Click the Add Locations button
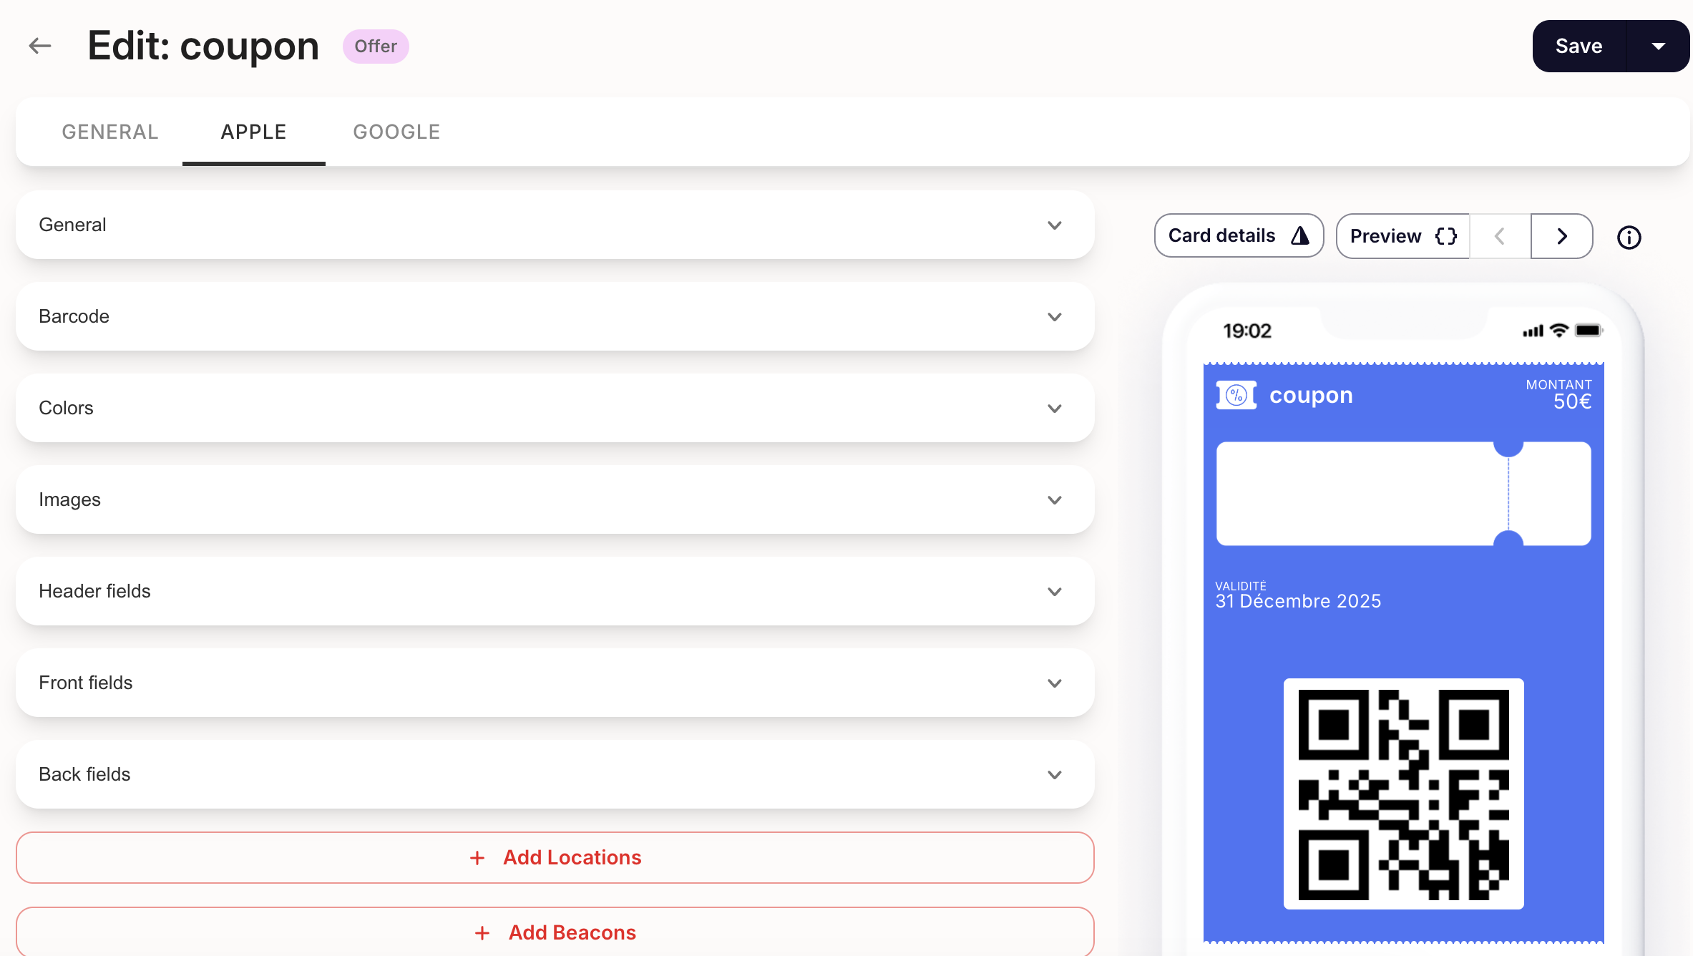The height and width of the screenshot is (956, 1693). tap(555, 857)
